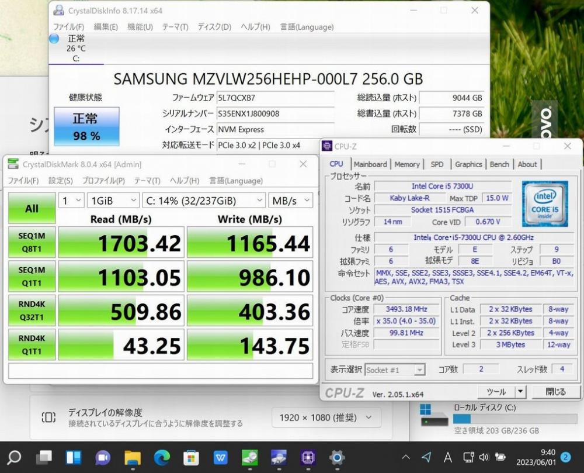Switch to the About tab in CPU-Z
The width and height of the screenshot is (584, 473).
527,164
